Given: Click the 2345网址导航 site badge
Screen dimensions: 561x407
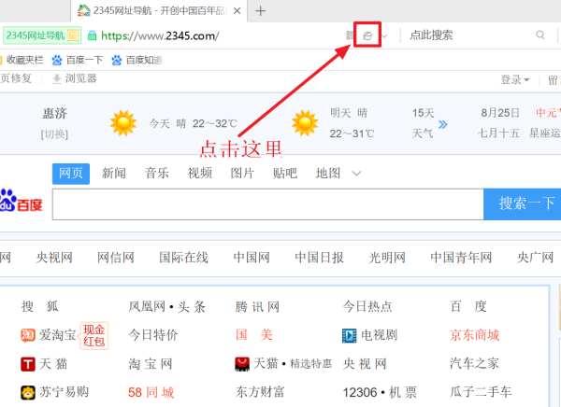Looking at the screenshot, I should 42,35.
